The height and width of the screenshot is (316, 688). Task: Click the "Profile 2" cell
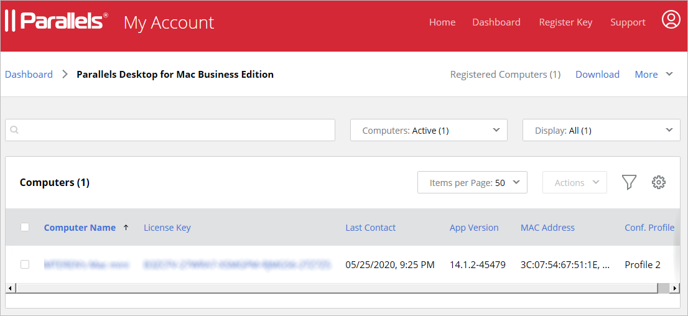tap(643, 264)
